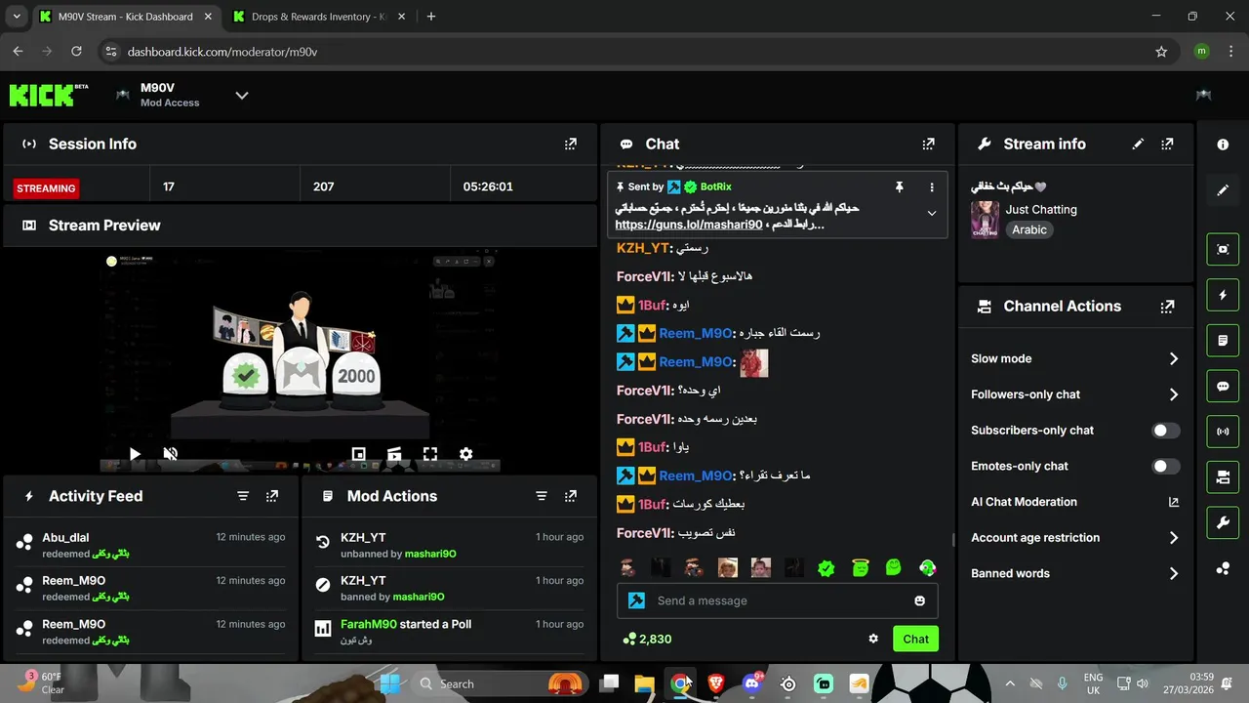This screenshot has height=703, width=1249.
Task: Open the filter menu in Mod Actions
Action: pos(542,496)
